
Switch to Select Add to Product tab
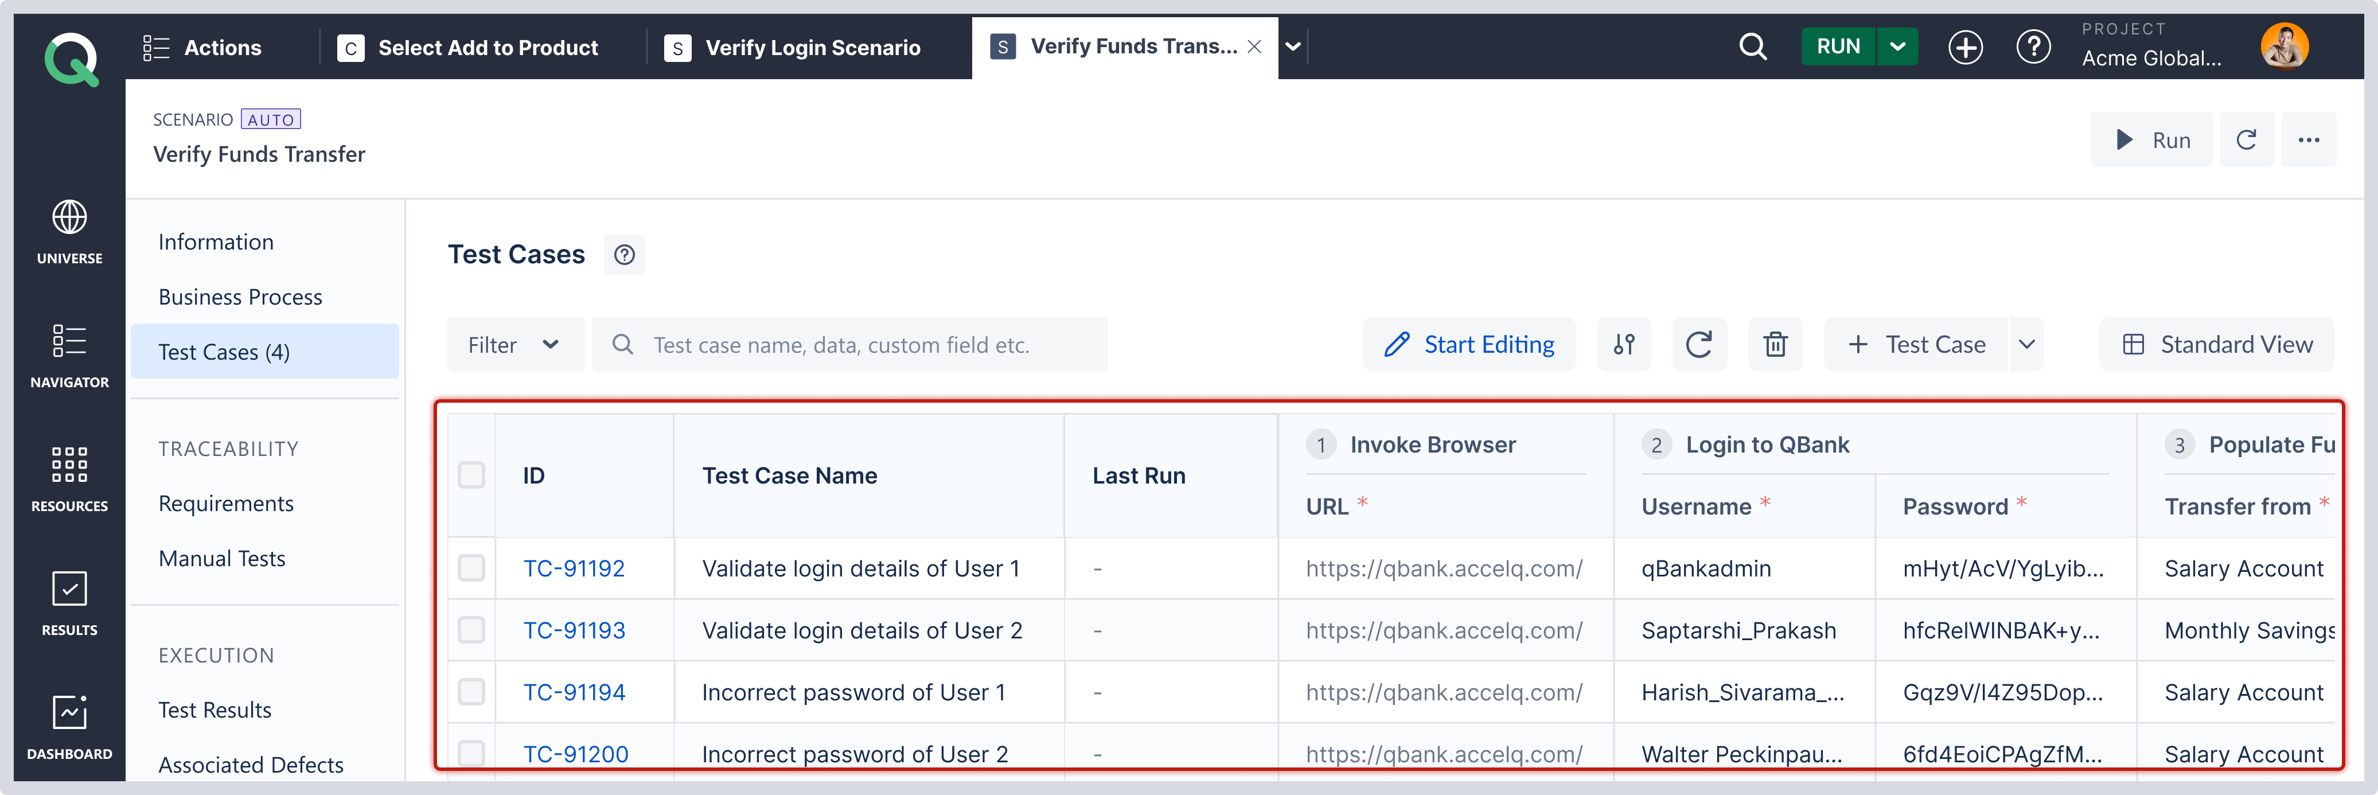[x=467, y=47]
